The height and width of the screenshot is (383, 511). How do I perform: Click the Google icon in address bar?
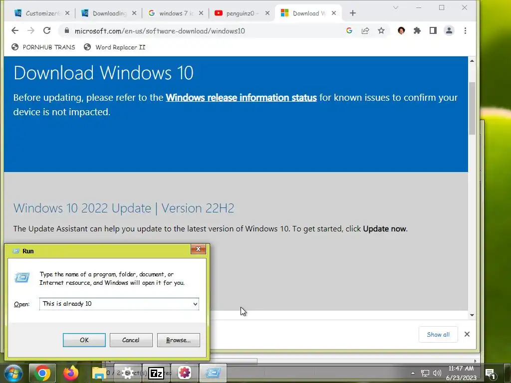pos(349,30)
